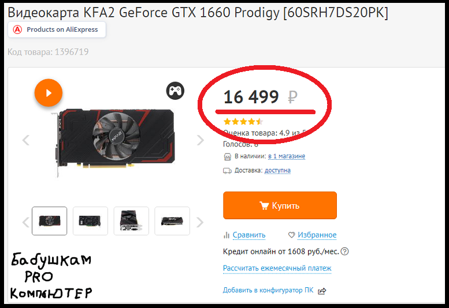The height and width of the screenshot is (308, 449).
Task: Click the share icon beside PC configurator
Action: [322, 291]
